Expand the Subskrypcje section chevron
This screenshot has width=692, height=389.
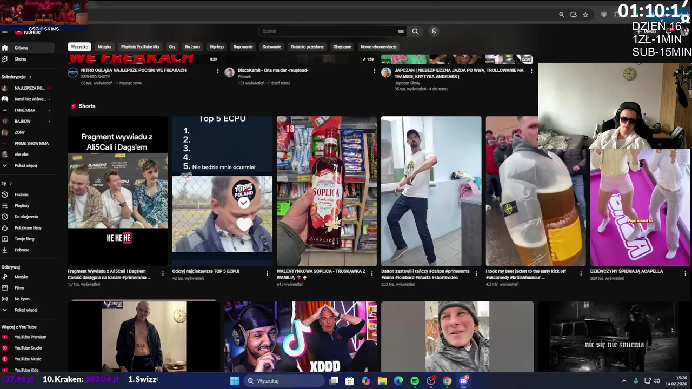[30, 77]
